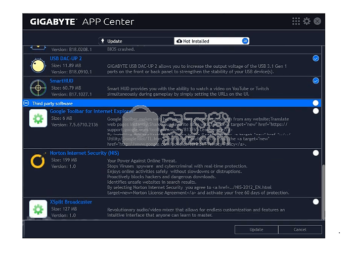Screen dimensions: 354x253
Task: Open the apps grid view icon
Action: click(x=296, y=21)
